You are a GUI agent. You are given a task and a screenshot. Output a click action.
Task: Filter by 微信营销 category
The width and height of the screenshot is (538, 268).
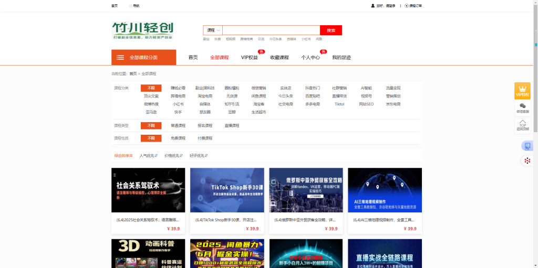(x=258, y=88)
